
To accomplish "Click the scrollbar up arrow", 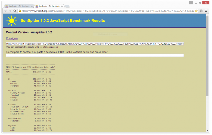I will [207, 15].
